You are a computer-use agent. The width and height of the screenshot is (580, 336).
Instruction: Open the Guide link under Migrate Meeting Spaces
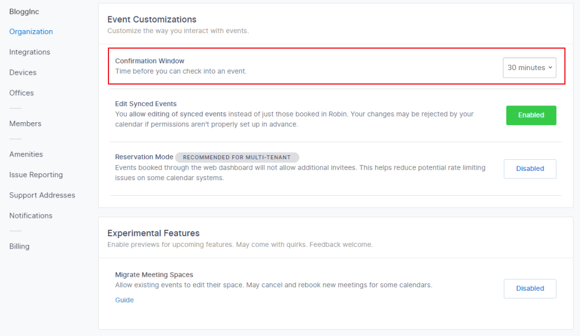124,300
